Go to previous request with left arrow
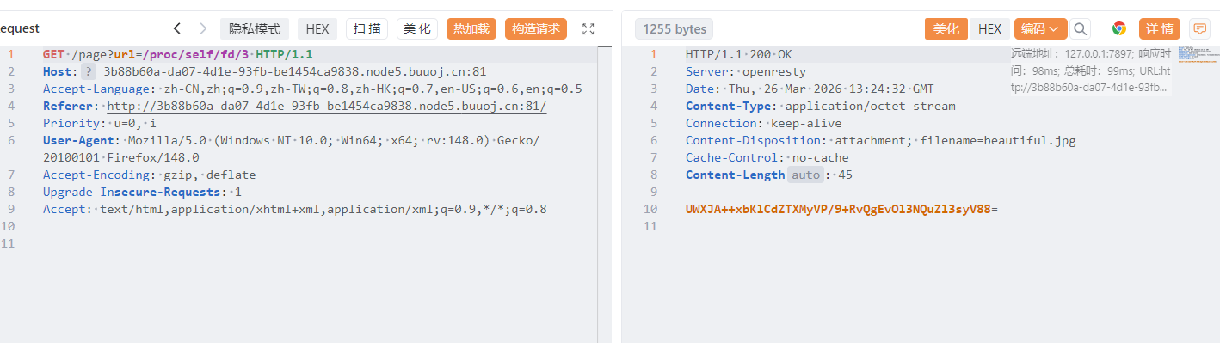Screen dimensions: 1220x343 [x=176, y=28]
